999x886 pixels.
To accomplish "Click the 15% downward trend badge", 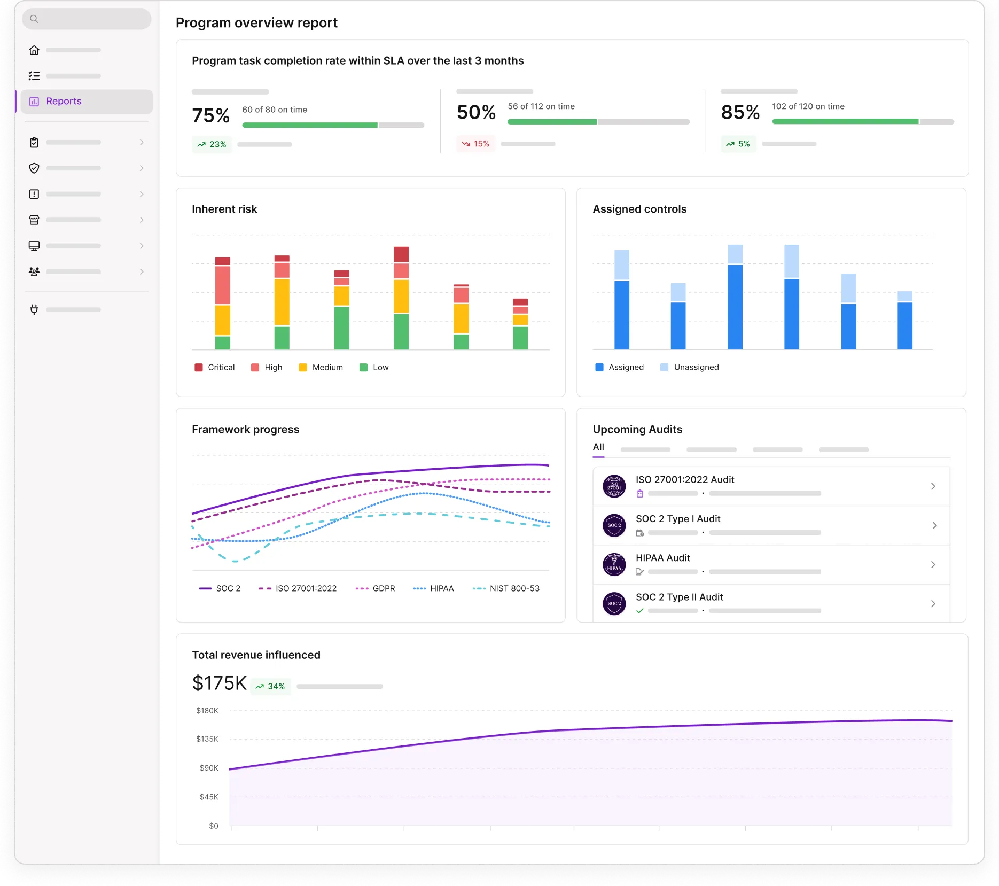I will tap(475, 144).
